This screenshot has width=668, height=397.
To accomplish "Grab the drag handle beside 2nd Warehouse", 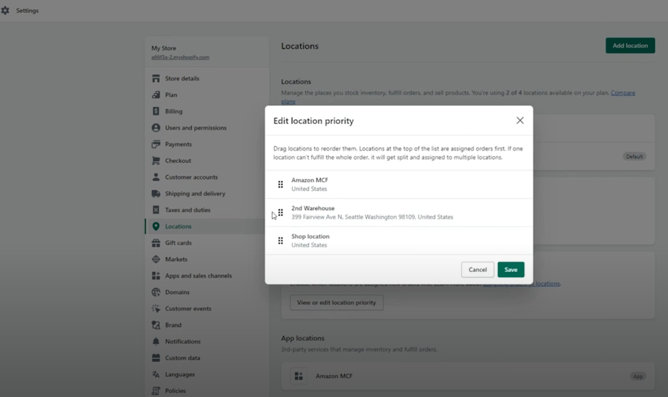I will coord(281,213).
